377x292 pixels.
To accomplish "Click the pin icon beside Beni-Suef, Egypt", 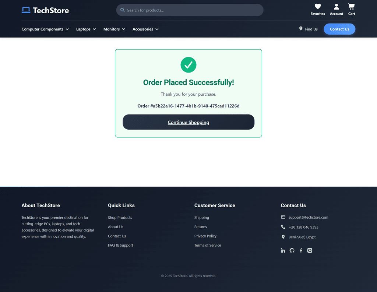I will [x=283, y=237].
